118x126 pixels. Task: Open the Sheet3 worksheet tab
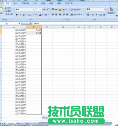[x=28, y=123]
